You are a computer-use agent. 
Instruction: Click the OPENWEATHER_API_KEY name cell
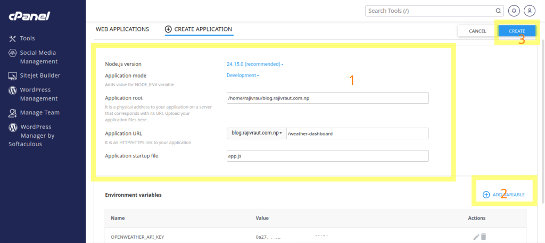tap(137, 237)
